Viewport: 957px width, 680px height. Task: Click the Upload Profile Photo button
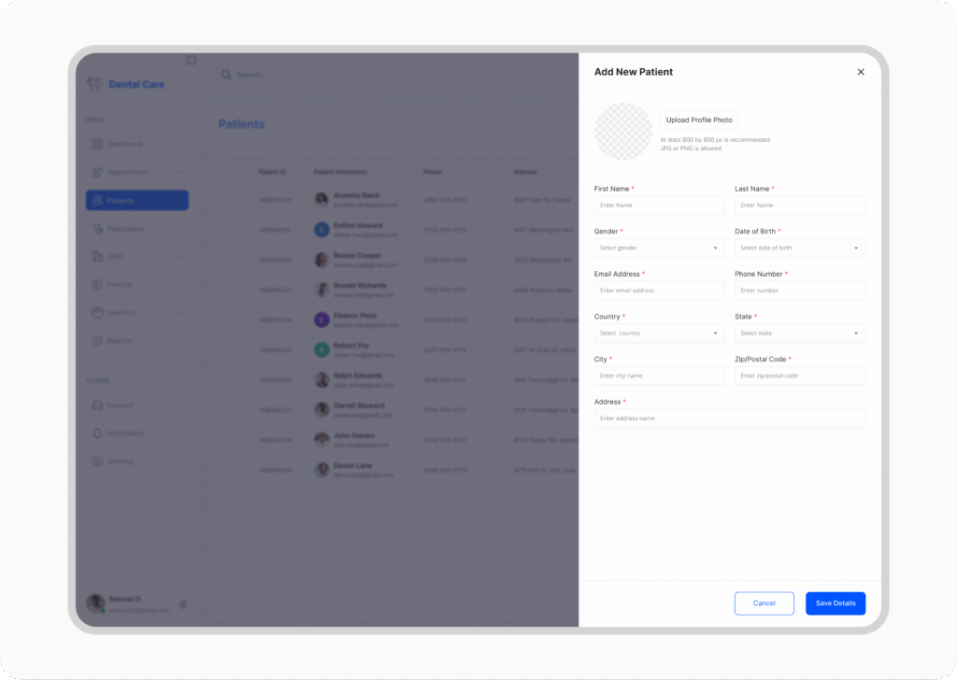[698, 120]
